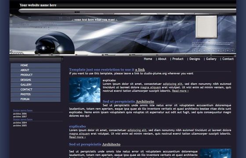Click the 'Your website name here' title
This screenshot has width=246, height=158.
click(38, 5)
